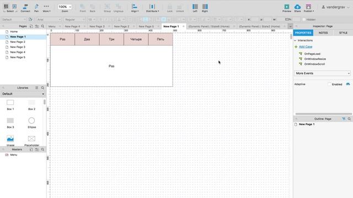Pick the Ellipse widget
The height and width of the screenshot is (198, 353).
[32, 123]
